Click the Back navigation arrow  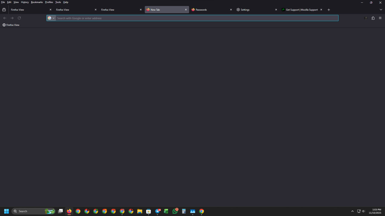[5, 18]
